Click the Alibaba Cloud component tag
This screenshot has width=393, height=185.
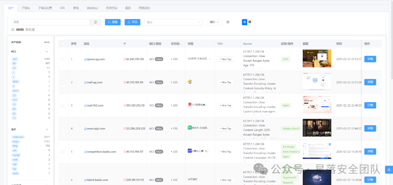click(x=290, y=128)
